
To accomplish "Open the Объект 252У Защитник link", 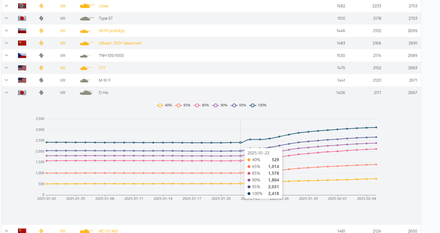I will coord(120,43).
